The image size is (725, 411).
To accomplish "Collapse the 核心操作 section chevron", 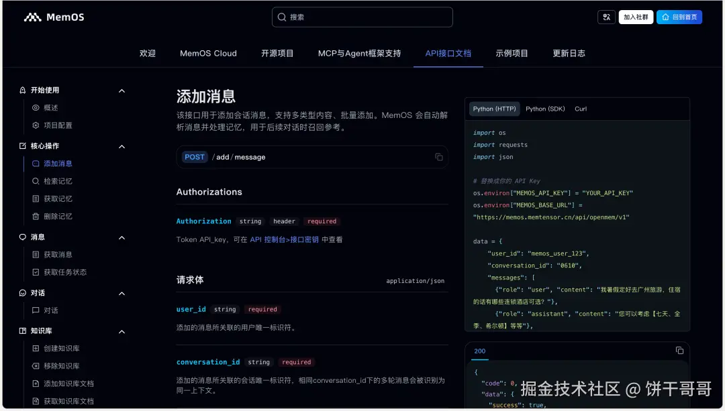I will (x=122, y=146).
